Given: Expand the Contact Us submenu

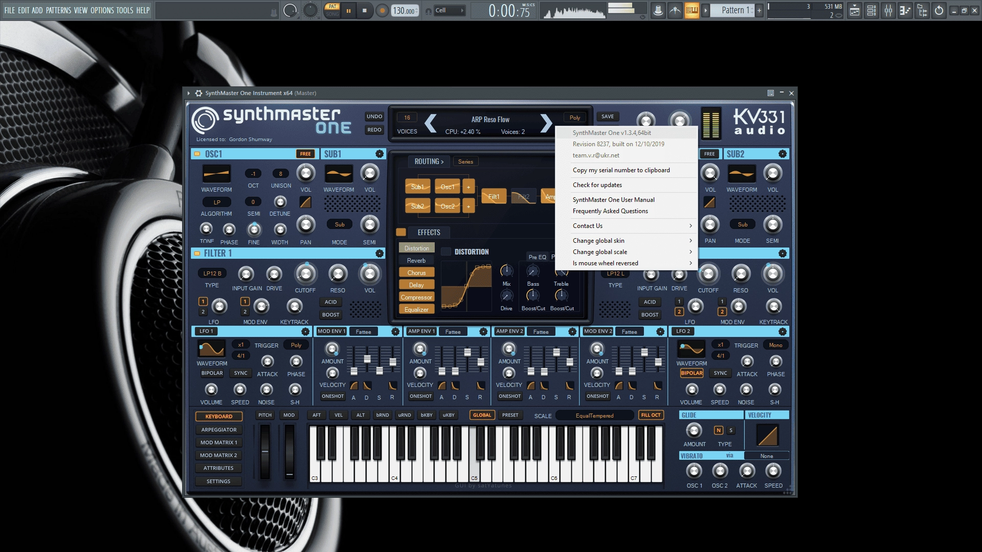Looking at the screenshot, I should click(x=627, y=226).
